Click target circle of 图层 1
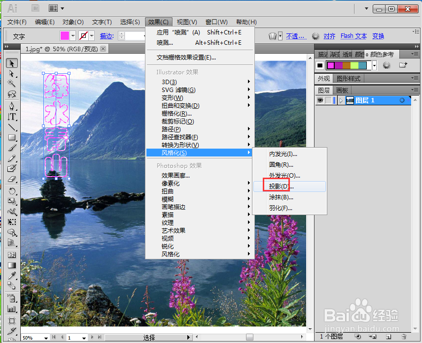The height and width of the screenshot is (343, 422). (402, 100)
